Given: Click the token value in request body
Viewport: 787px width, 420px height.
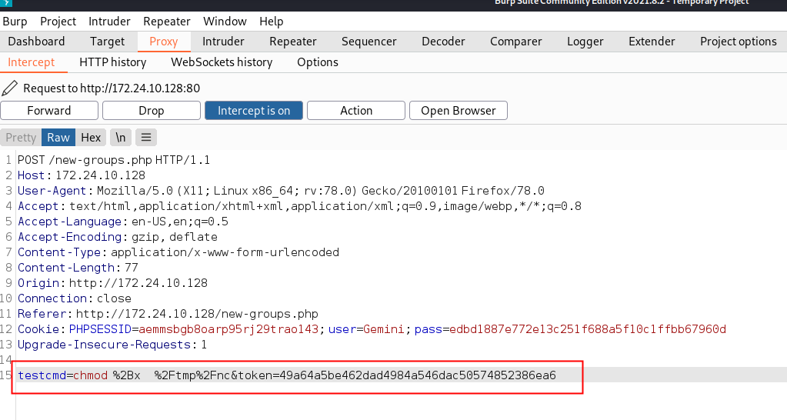Looking at the screenshot, I should point(418,375).
